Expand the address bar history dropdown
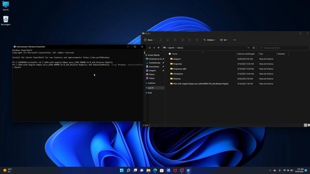Image resolution: width=310 pixels, height=174 pixels. [x=248, y=48]
